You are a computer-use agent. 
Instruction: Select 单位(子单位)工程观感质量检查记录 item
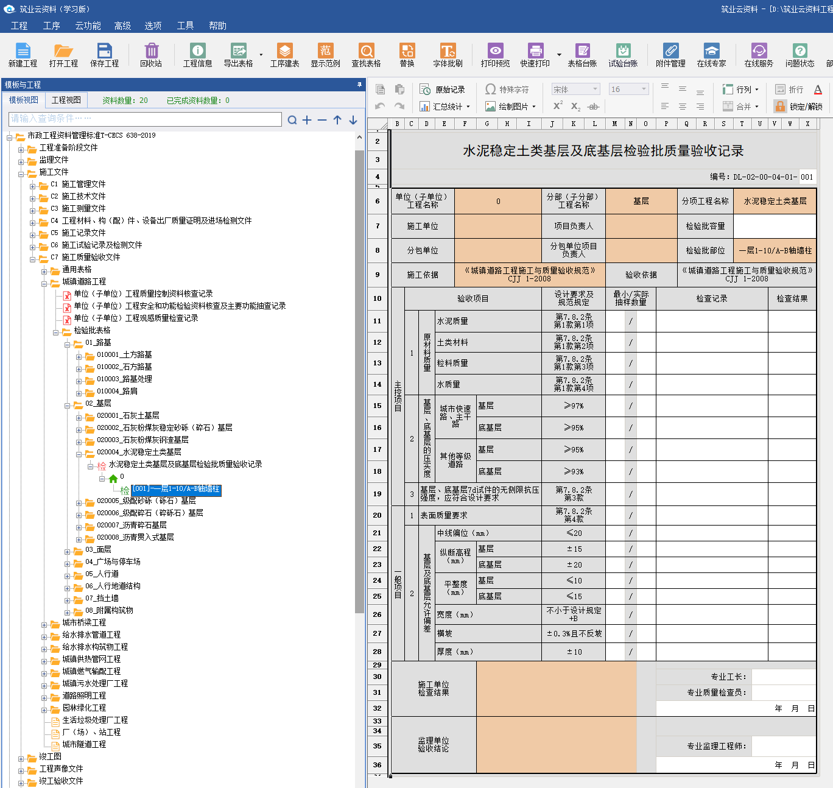(136, 318)
